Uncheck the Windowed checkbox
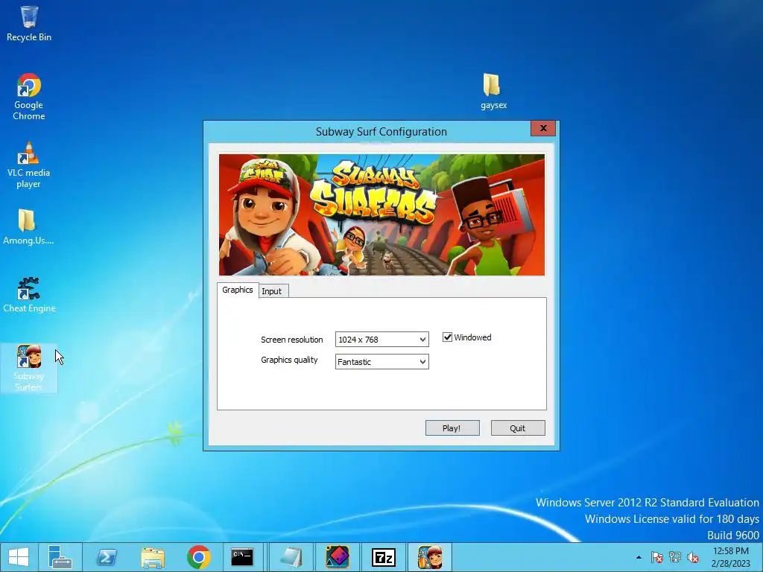The height and width of the screenshot is (572, 763). (x=447, y=337)
